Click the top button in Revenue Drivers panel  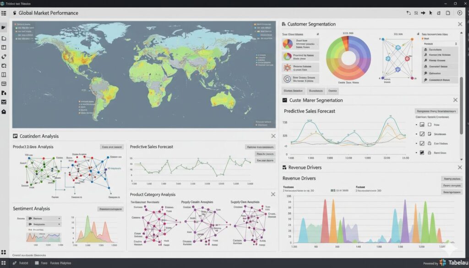[452, 179]
